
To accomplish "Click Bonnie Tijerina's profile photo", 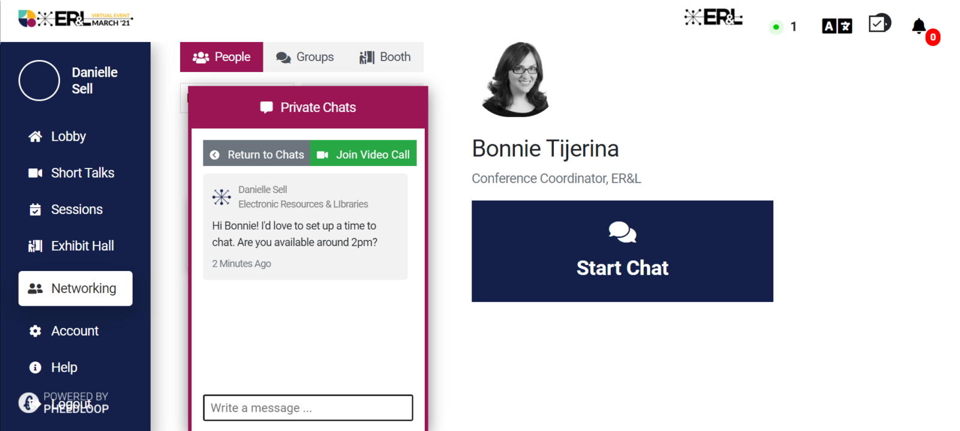I will [x=517, y=79].
